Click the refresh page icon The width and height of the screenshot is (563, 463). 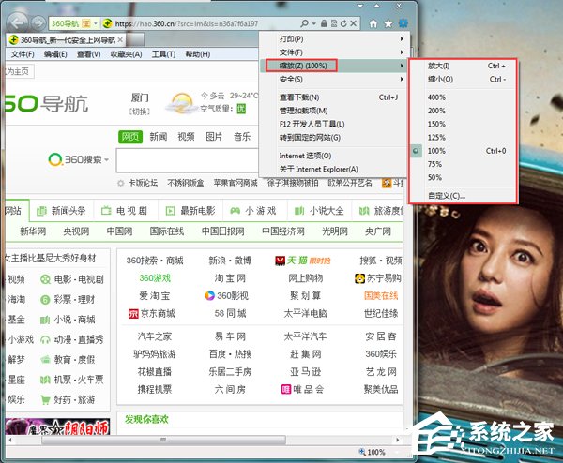pyautogui.click(x=343, y=23)
